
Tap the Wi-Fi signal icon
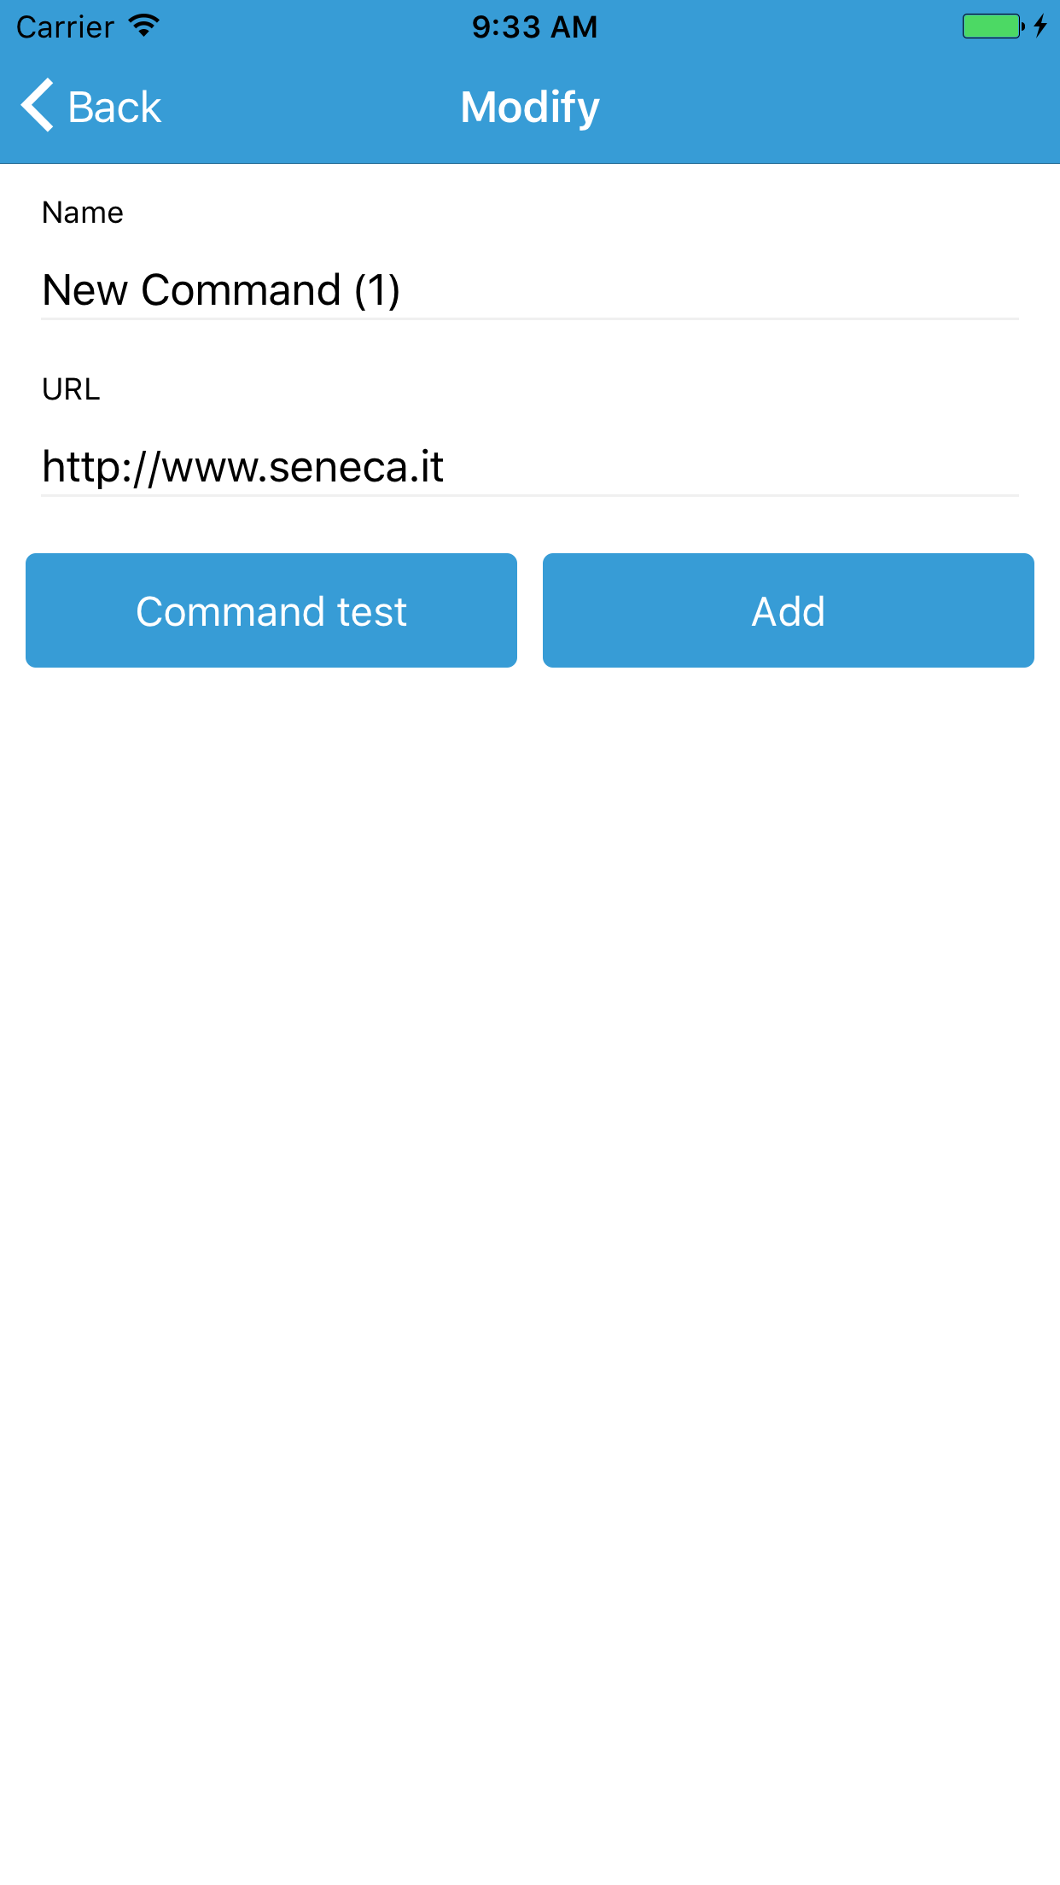pyautogui.click(x=142, y=25)
